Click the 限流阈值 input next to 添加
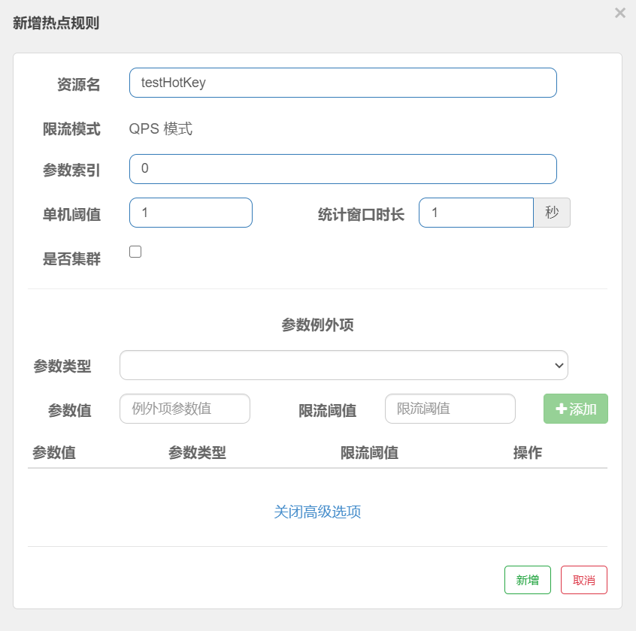Image resolution: width=636 pixels, height=631 pixels. pos(450,409)
